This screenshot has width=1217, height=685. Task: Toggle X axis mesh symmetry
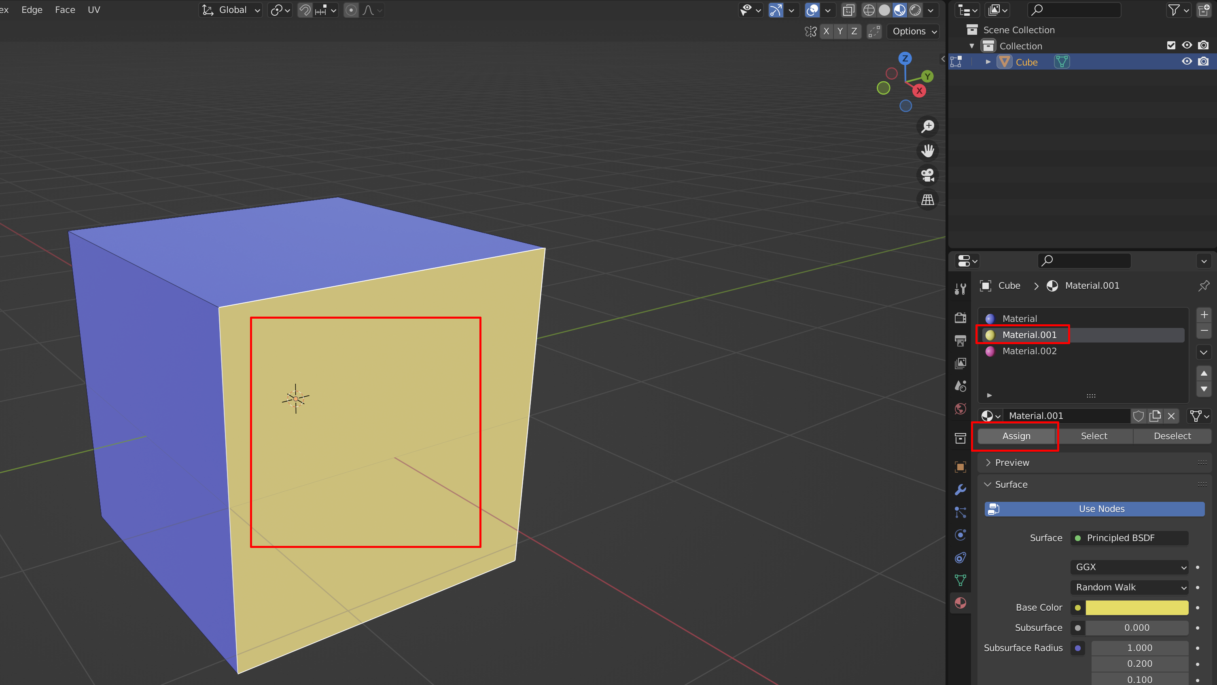click(826, 32)
